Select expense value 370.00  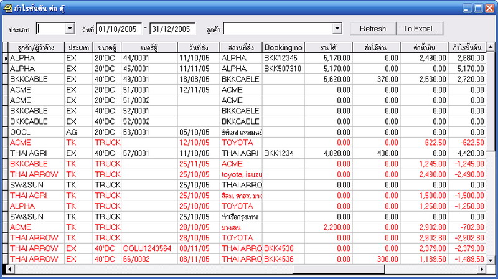(x=377, y=79)
